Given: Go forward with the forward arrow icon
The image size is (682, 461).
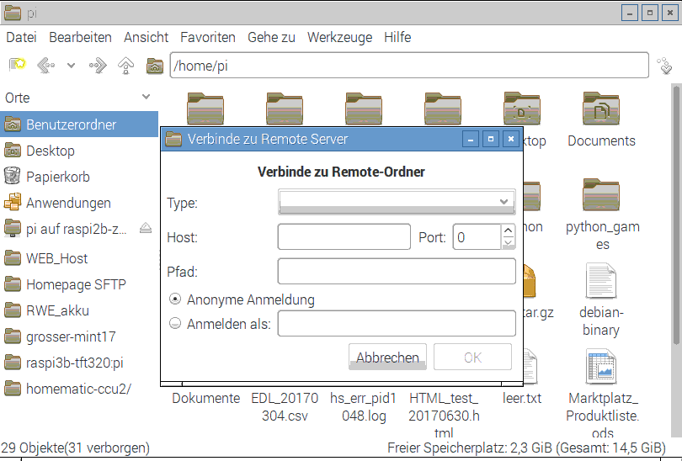Looking at the screenshot, I should click(98, 66).
